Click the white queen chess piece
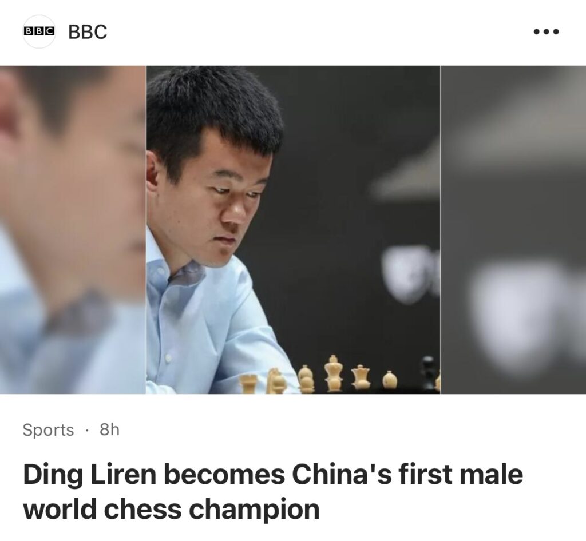The image size is (586, 541). tap(361, 377)
